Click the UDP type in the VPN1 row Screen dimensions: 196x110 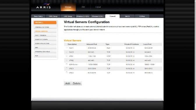click(x=109, y=56)
